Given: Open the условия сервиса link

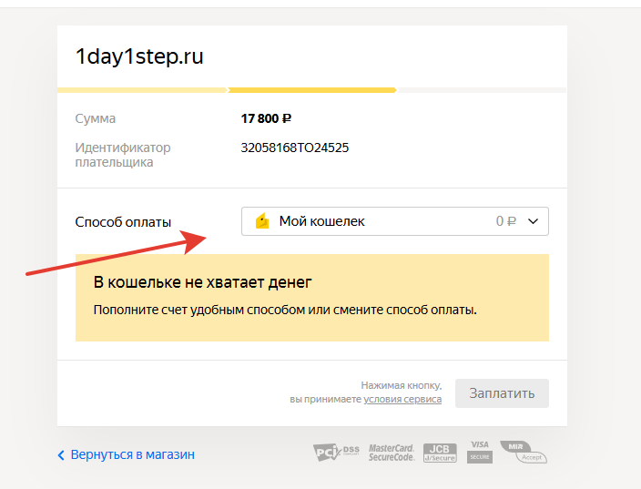Looking at the screenshot, I should tap(402, 399).
